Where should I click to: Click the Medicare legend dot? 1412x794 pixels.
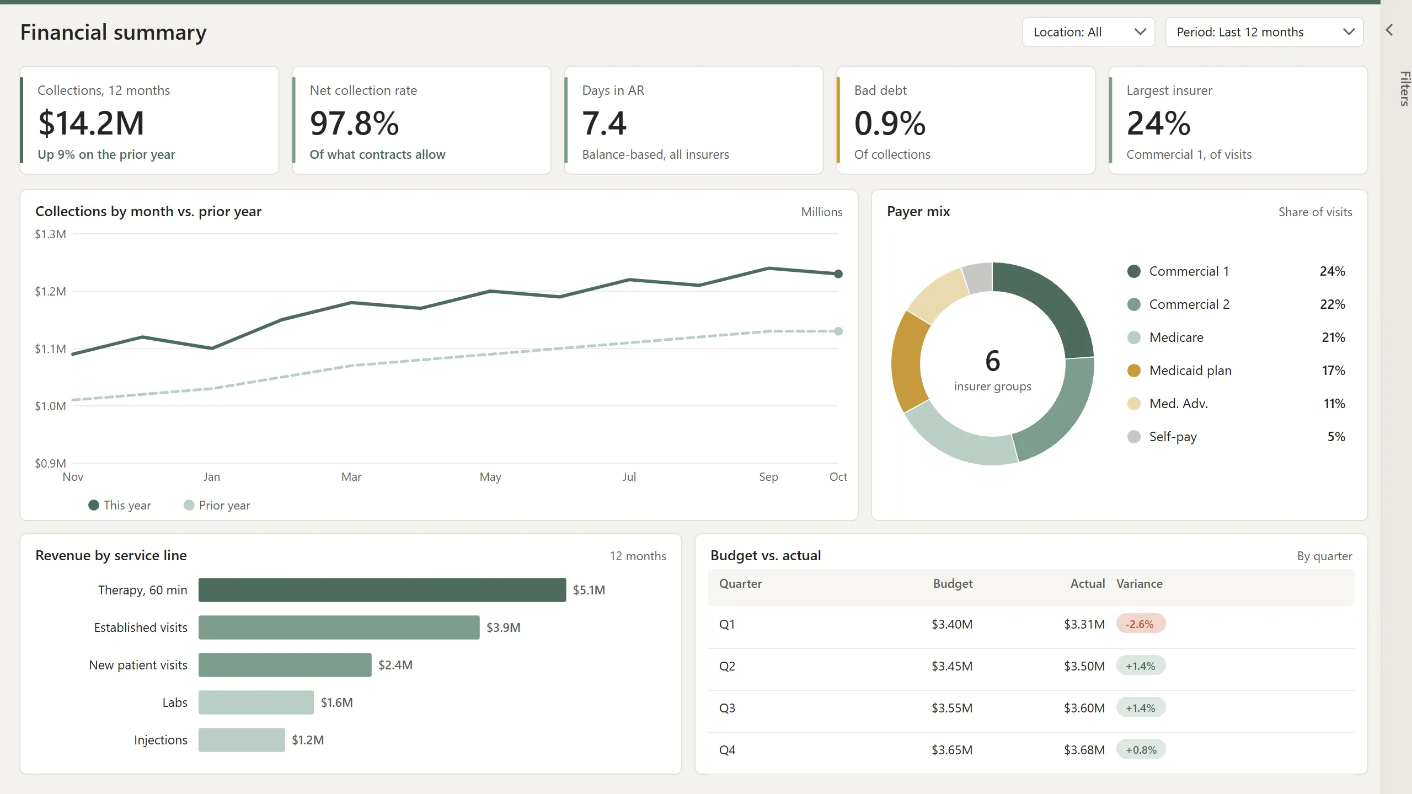coord(1134,337)
